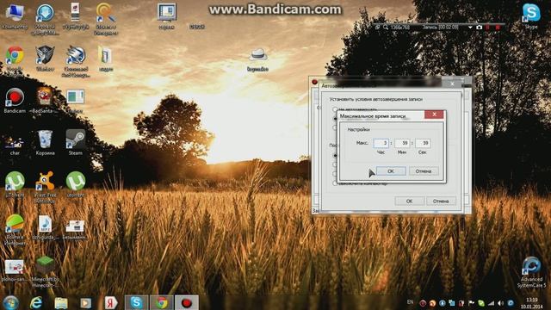The image size is (551, 310).
Task: Pause recording in the Bandicam bar
Action: click(488, 27)
